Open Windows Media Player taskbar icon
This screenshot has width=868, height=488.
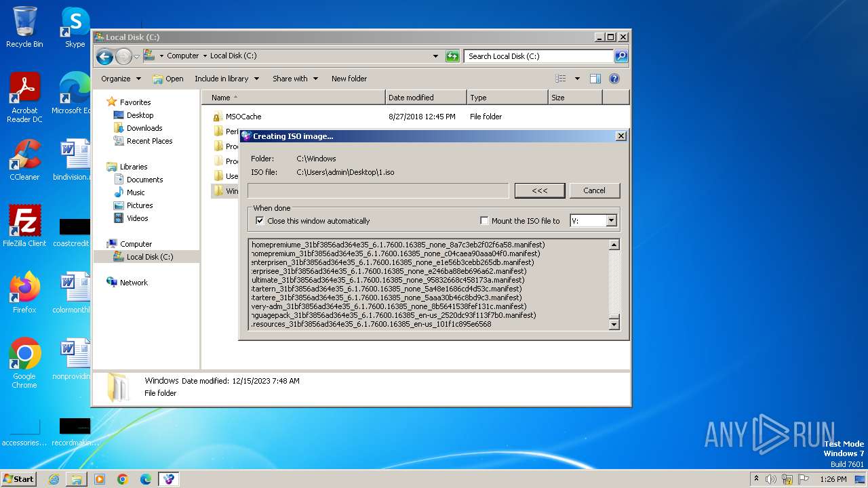pyautogui.click(x=100, y=479)
